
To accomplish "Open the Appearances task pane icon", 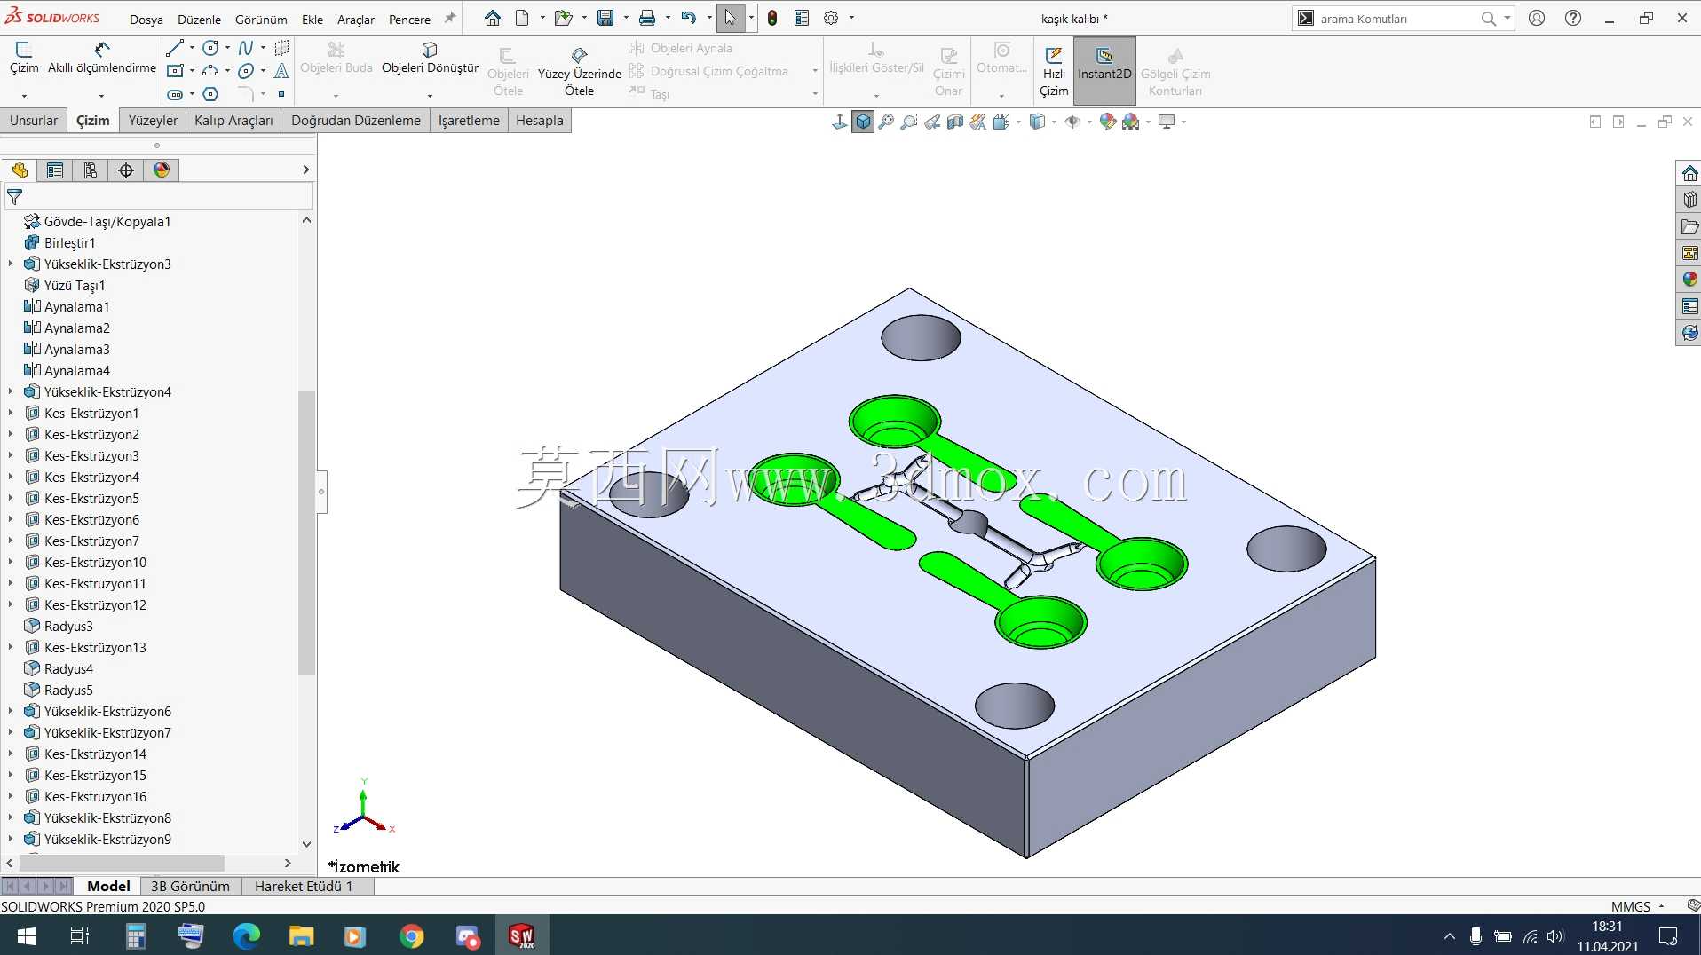I will coord(1689,280).
